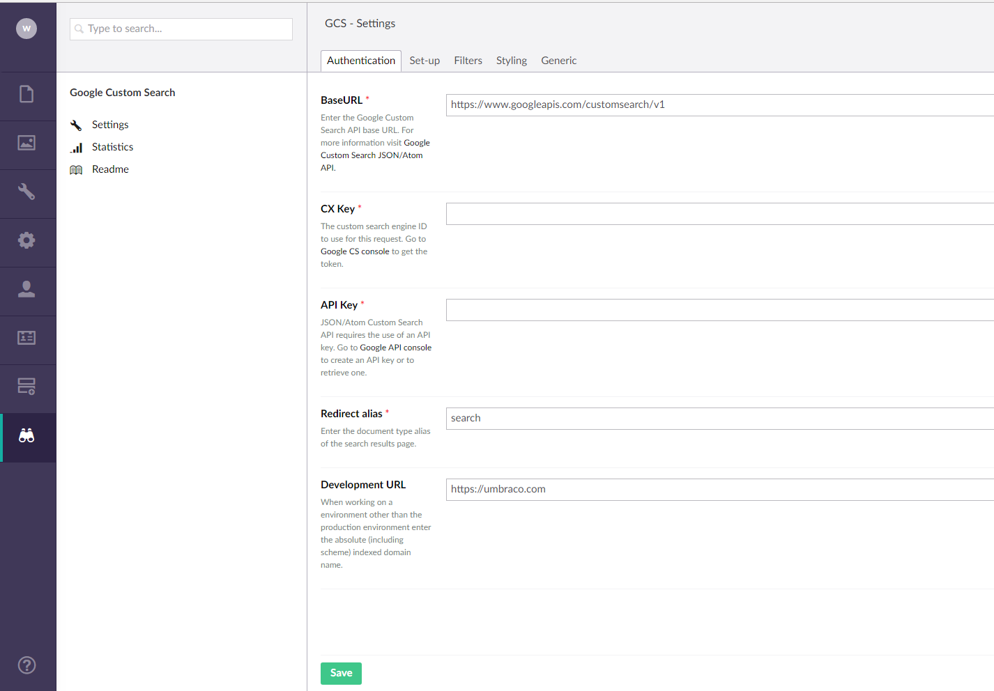
Task: Open the Developer section gear icon
Action: tap(26, 240)
